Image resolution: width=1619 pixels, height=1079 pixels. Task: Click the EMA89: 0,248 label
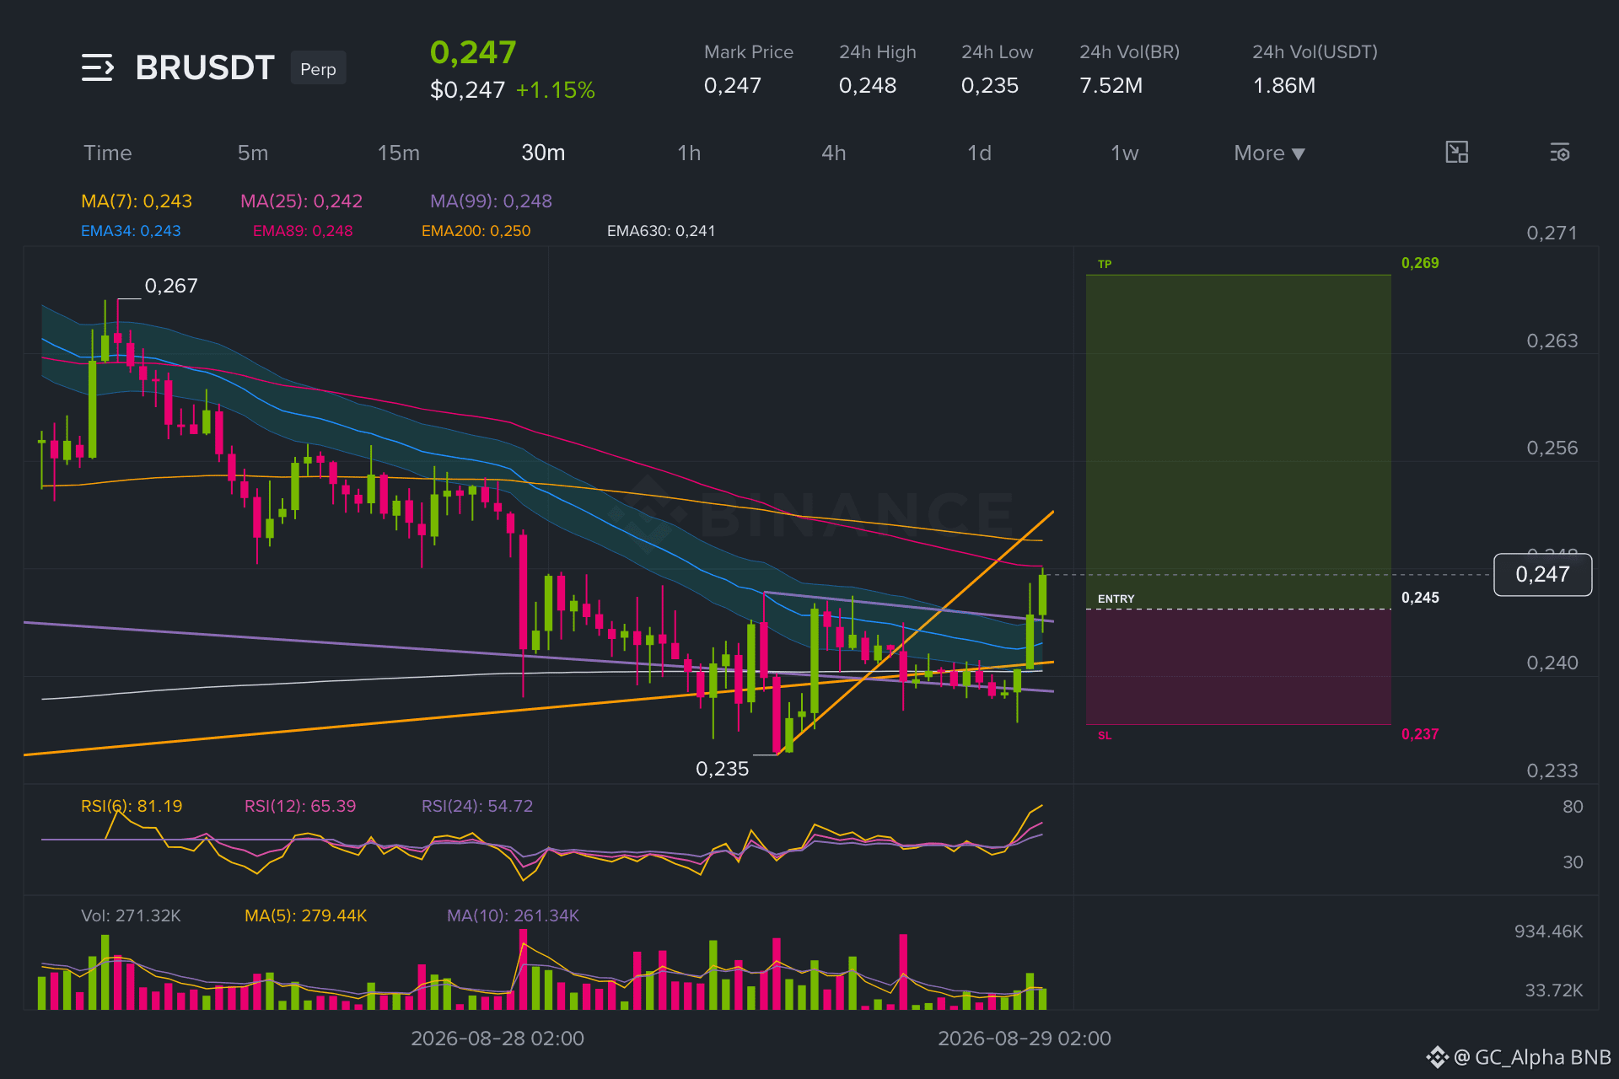303,231
